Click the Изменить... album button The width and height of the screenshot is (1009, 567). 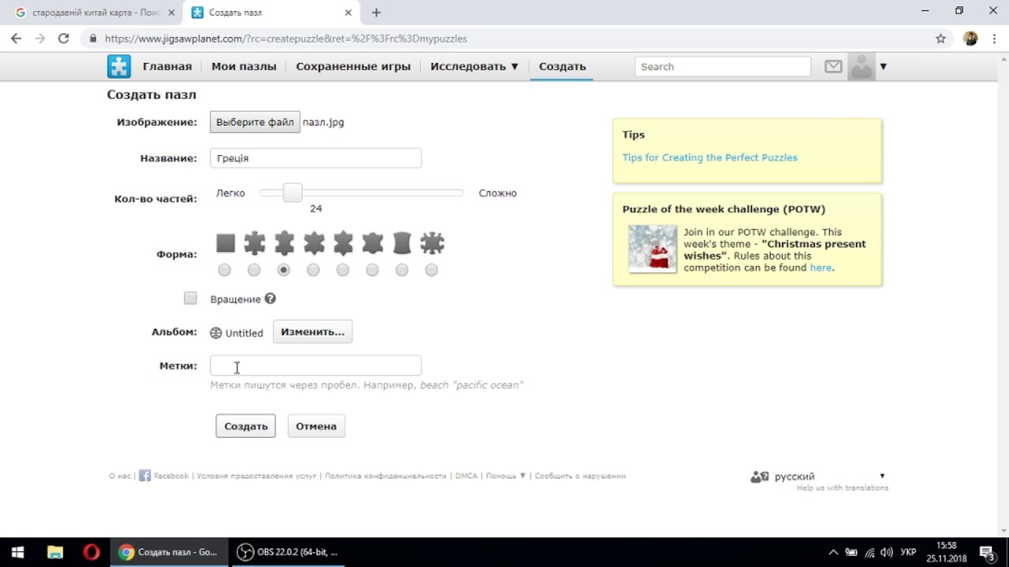click(x=313, y=332)
